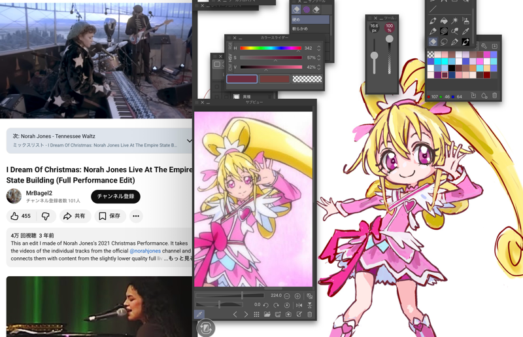The height and width of the screenshot is (337, 523).
Task: Open the folder icon to import reference image
Action: point(267,315)
